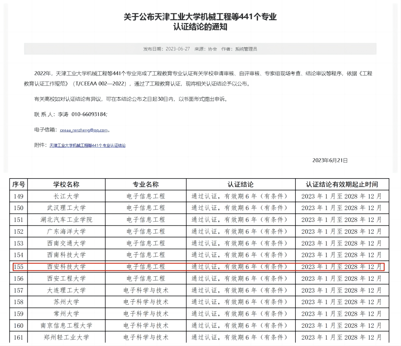Click row number 161 in the table
Viewport: 401px width, 346px height.
[x=19, y=337]
